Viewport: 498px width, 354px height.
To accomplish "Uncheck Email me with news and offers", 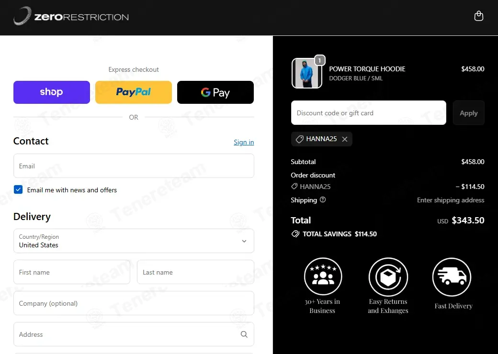I will pyautogui.click(x=18, y=190).
